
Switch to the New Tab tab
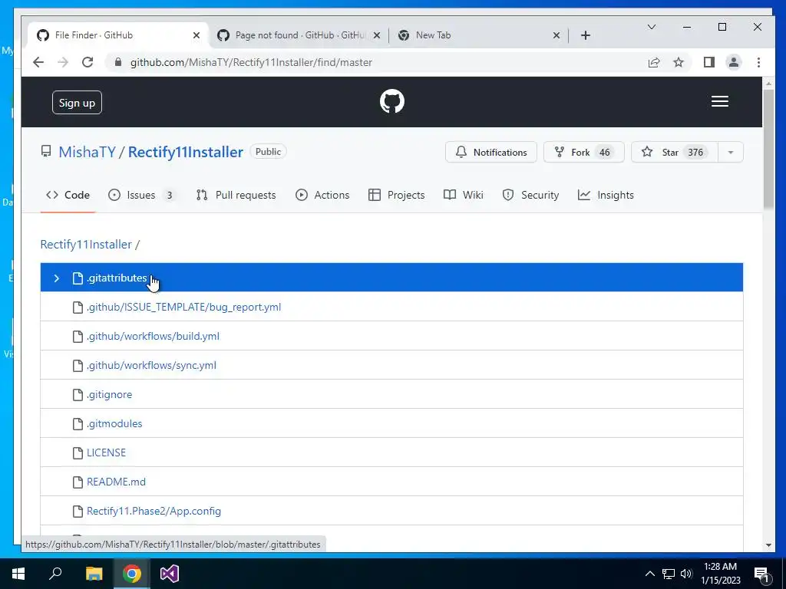[x=479, y=35]
